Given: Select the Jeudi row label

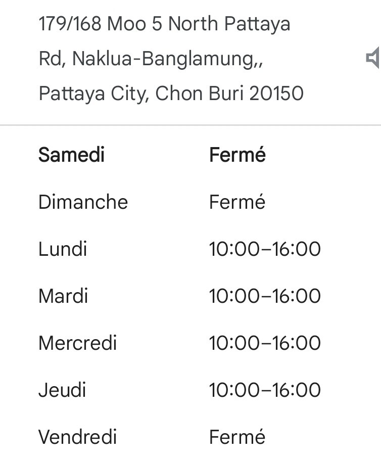Looking at the screenshot, I should click(x=62, y=390).
